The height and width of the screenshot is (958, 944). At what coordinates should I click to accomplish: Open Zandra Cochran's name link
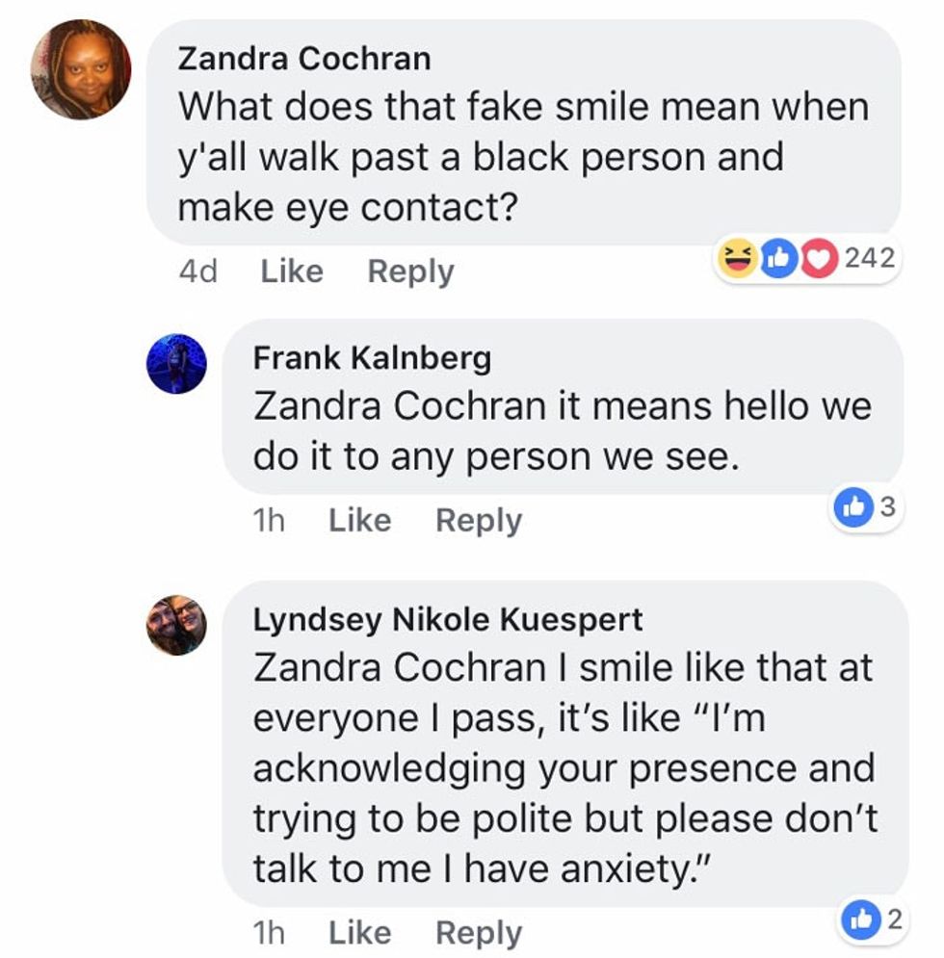[x=304, y=59]
